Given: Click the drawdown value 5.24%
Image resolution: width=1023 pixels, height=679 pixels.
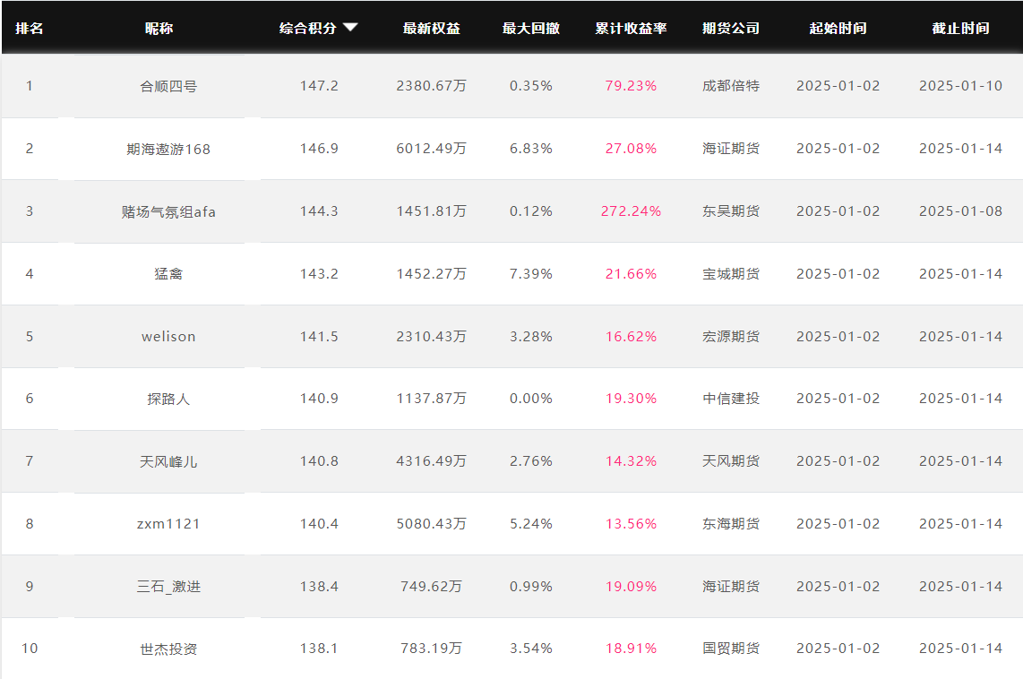Looking at the screenshot, I should point(531,524).
